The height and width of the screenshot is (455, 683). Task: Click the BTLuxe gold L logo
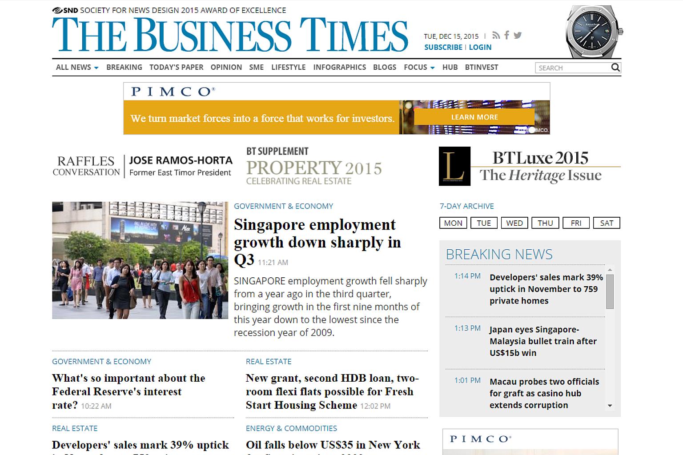coord(454,166)
